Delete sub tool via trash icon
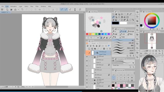 [x=134, y=56]
